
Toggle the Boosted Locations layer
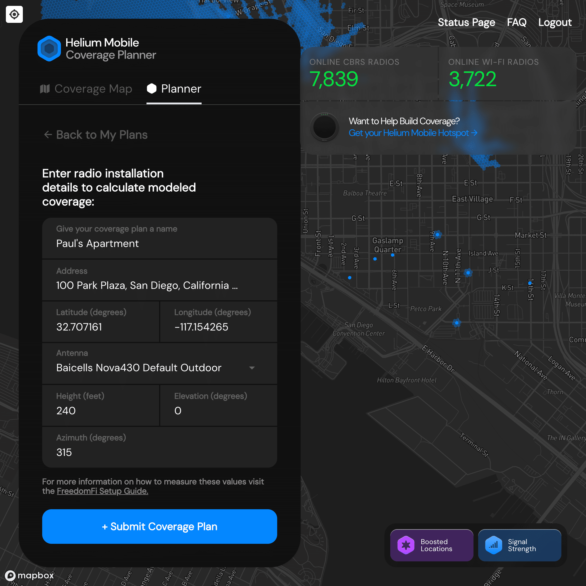pos(432,545)
